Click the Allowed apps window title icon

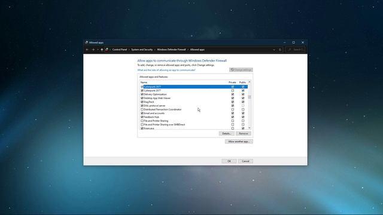[86, 42]
